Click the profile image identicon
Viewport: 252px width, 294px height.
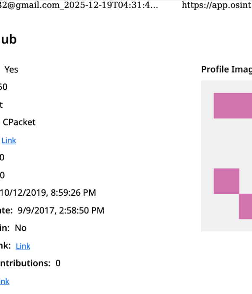227,155
